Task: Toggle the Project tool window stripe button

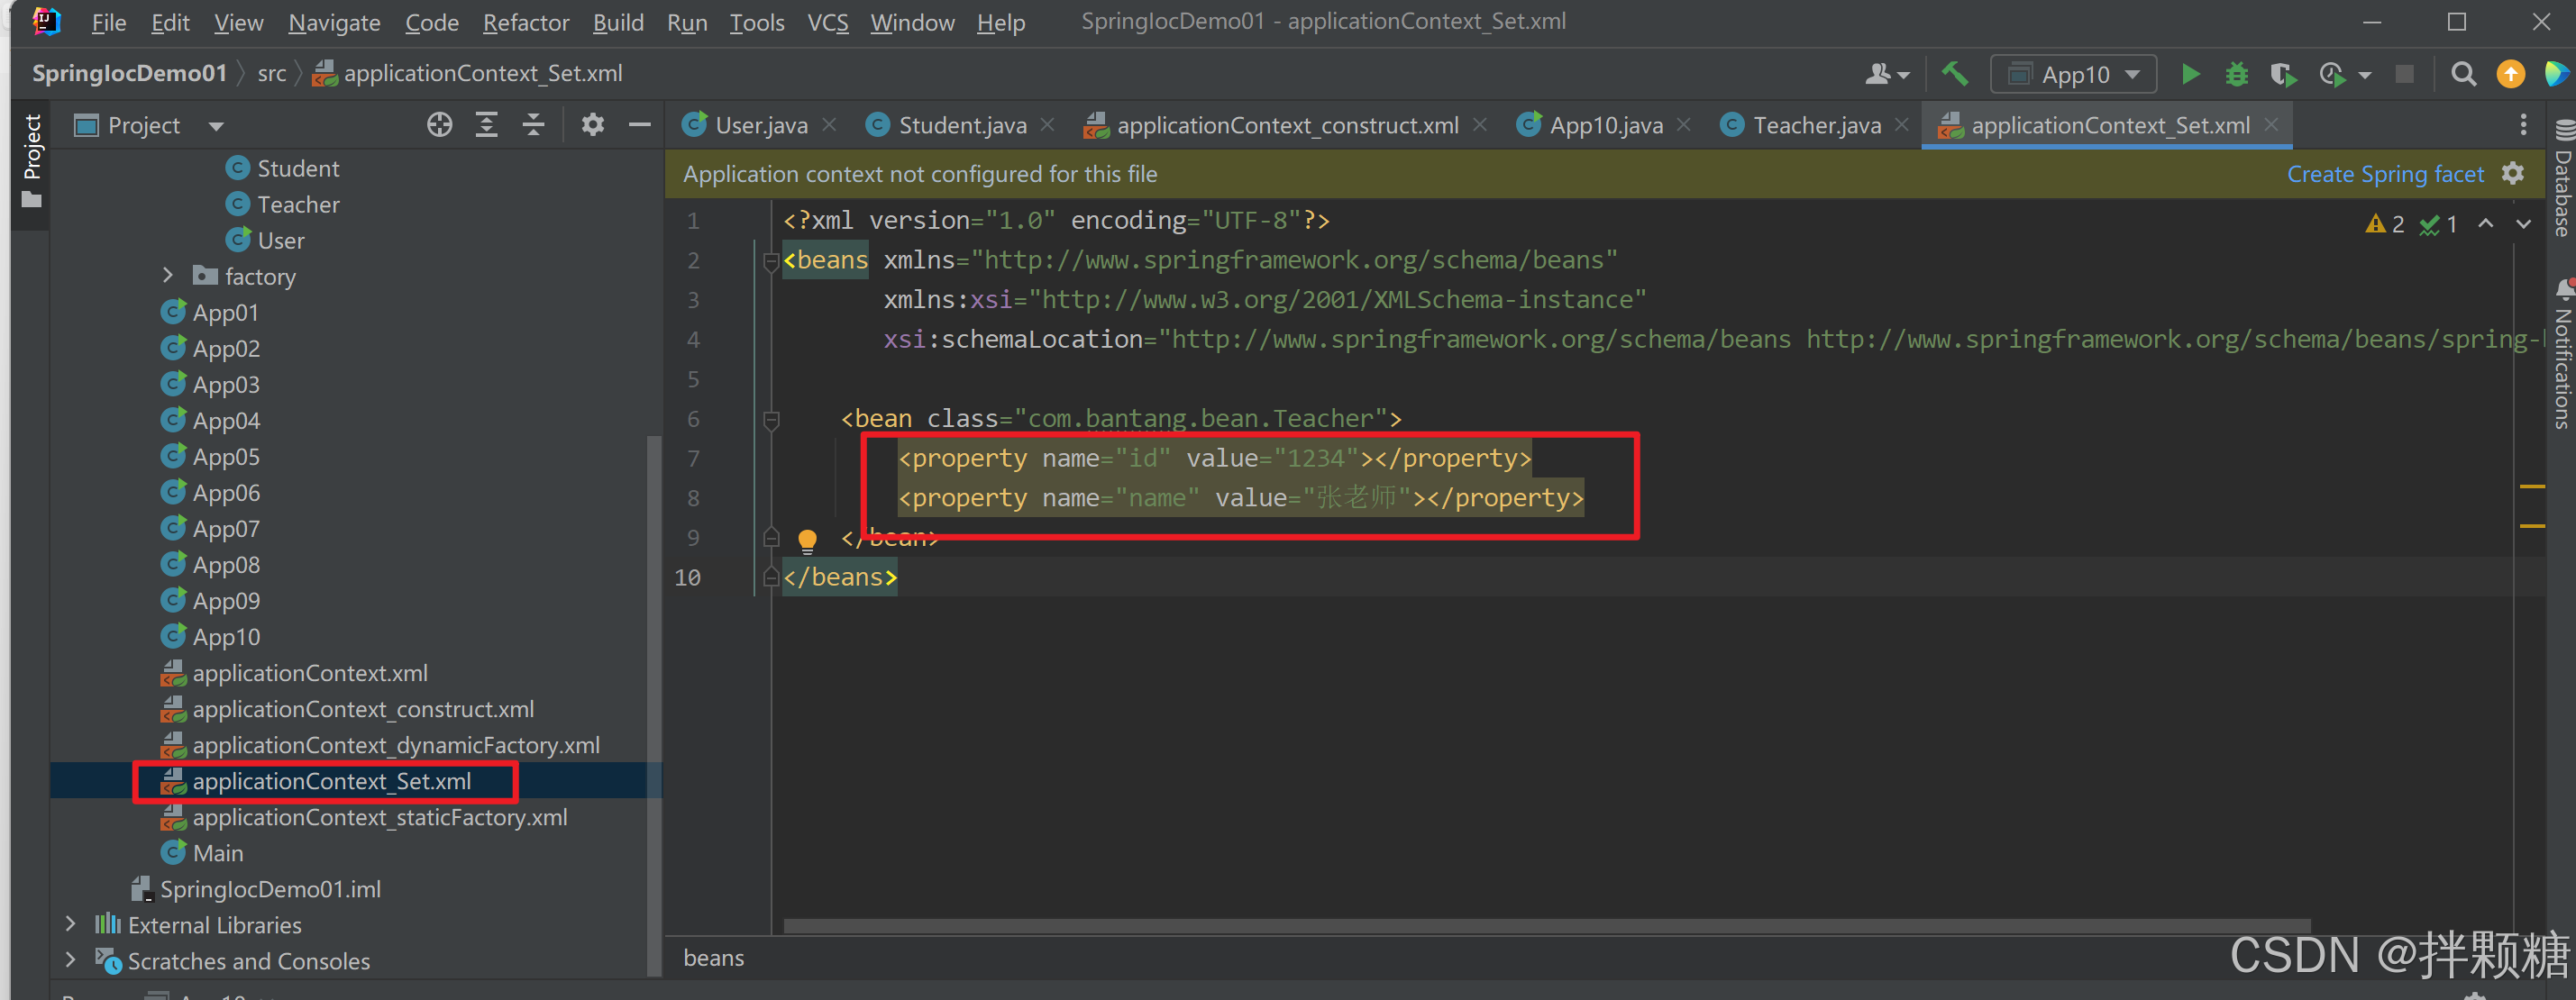Action: coord(32,160)
